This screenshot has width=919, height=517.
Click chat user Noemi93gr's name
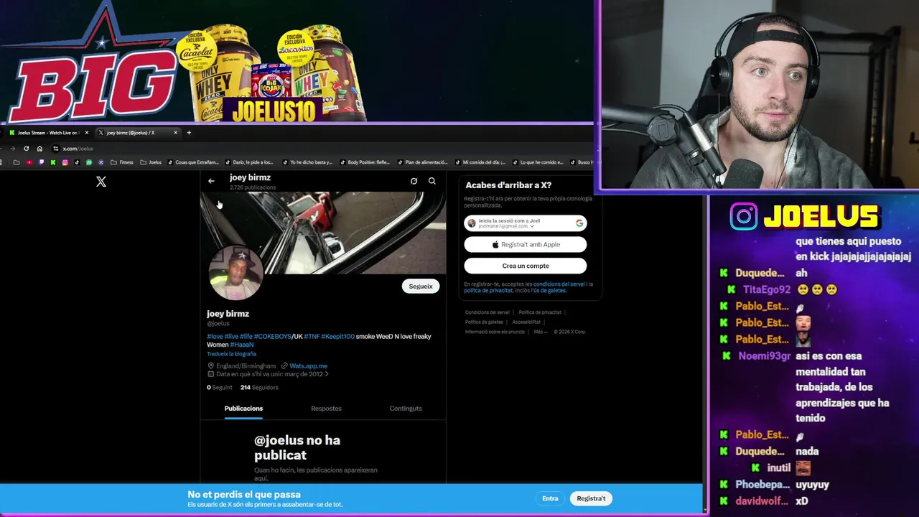pyautogui.click(x=764, y=355)
